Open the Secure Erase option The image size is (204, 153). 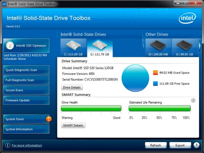(x=26, y=90)
